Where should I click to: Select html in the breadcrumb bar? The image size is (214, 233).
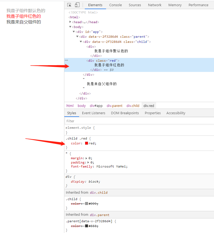tap(70, 106)
